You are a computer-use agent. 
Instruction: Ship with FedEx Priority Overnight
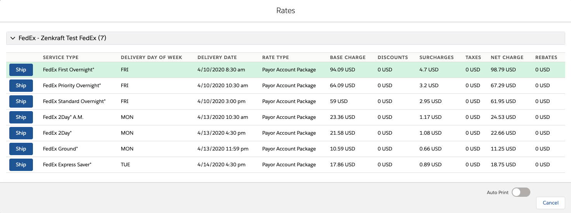click(21, 86)
